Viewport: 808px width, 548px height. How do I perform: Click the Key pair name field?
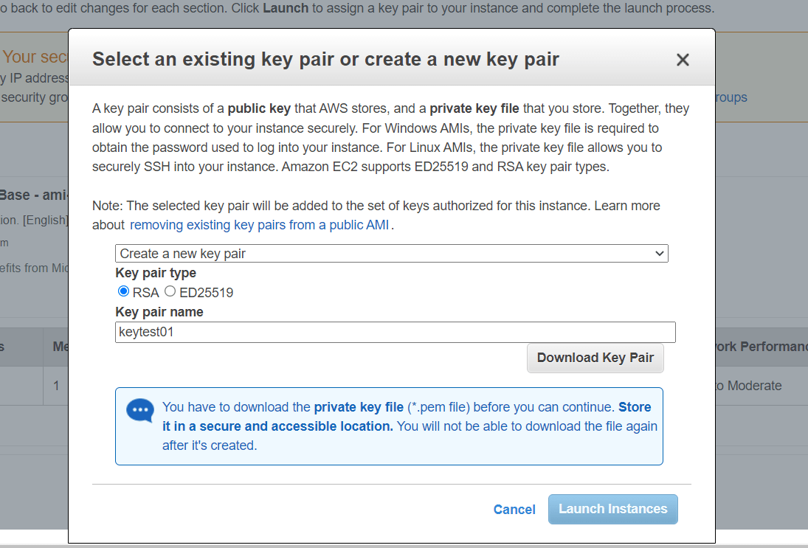396,332
